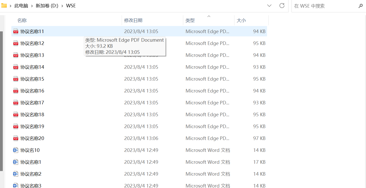Click the PDF icon of 协议名称20
This screenshot has width=366, height=188.
click(16, 138)
